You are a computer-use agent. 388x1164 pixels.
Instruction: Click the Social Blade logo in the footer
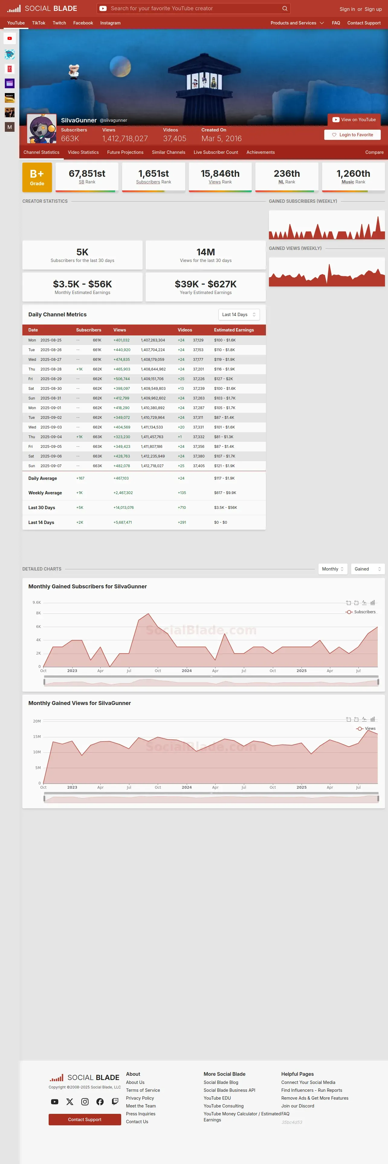pyautogui.click(x=85, y=1078)
